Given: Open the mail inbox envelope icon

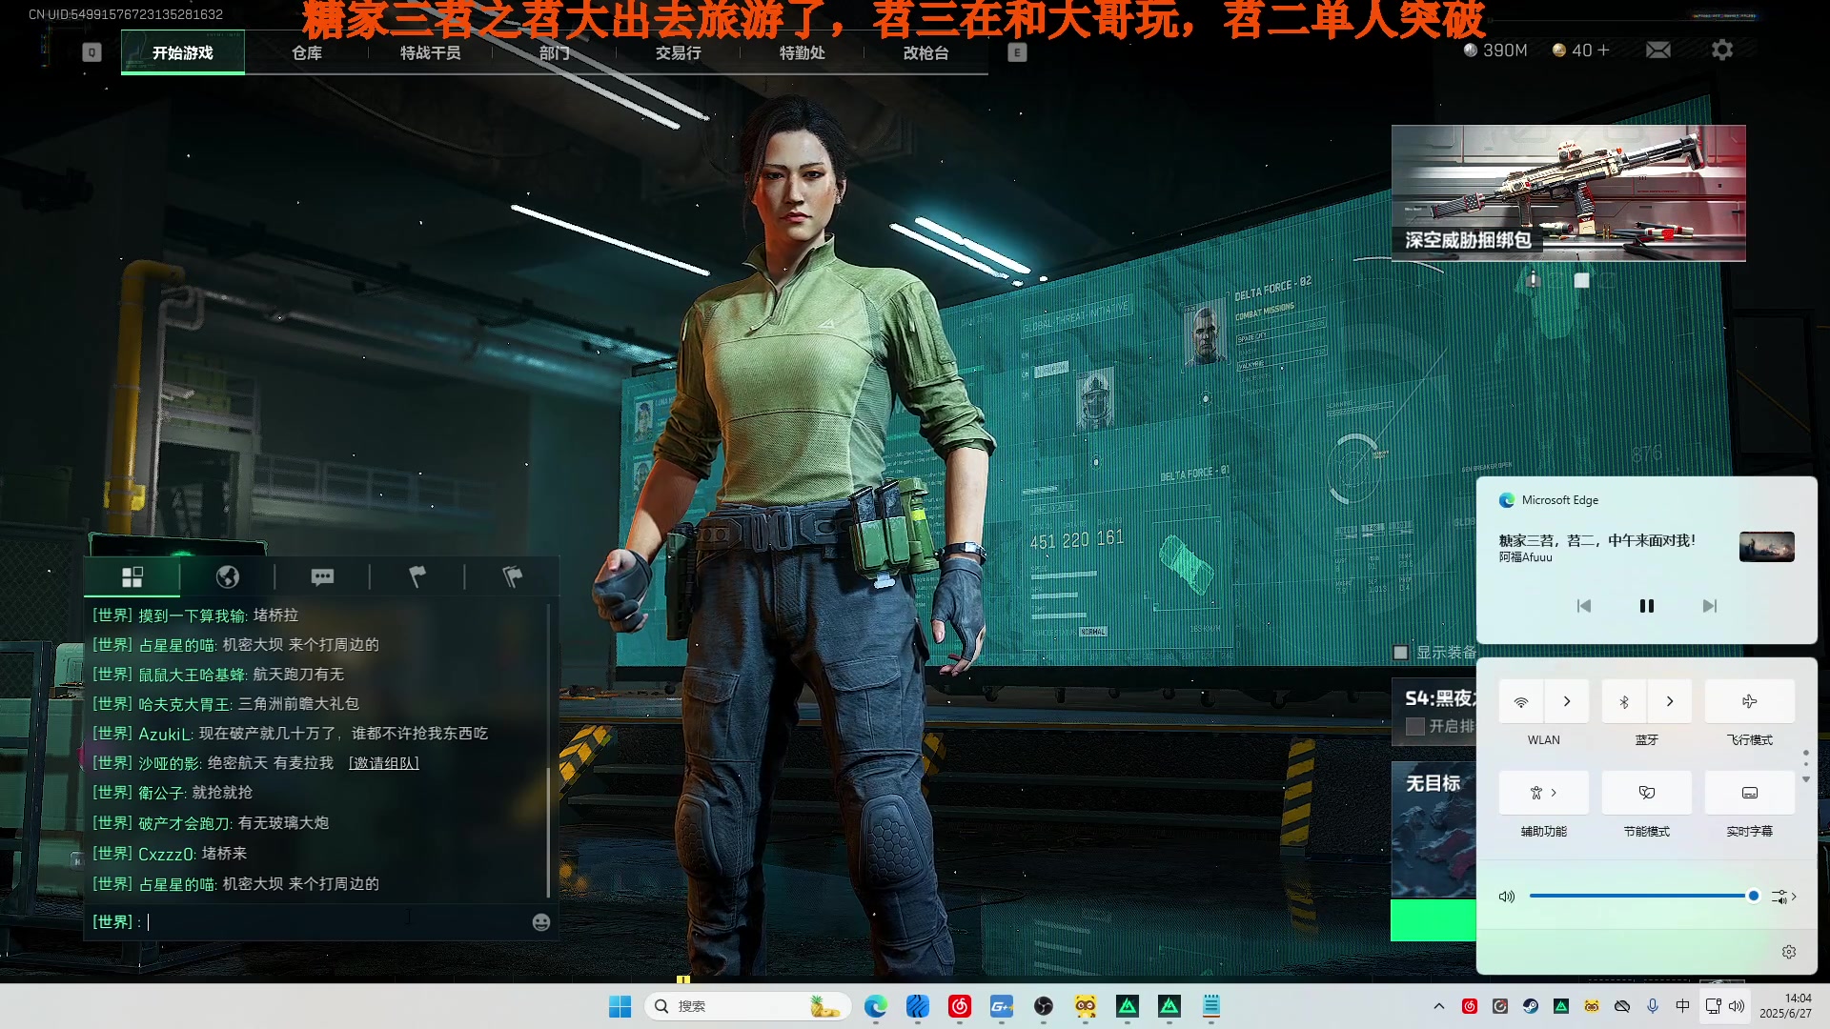Looking at the screenshot, I should pos(1658,50).
